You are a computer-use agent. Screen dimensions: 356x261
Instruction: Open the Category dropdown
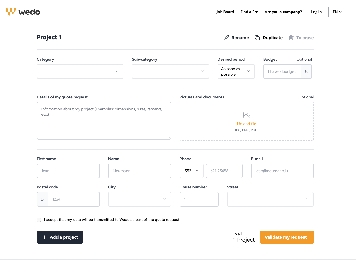point(80,71)
